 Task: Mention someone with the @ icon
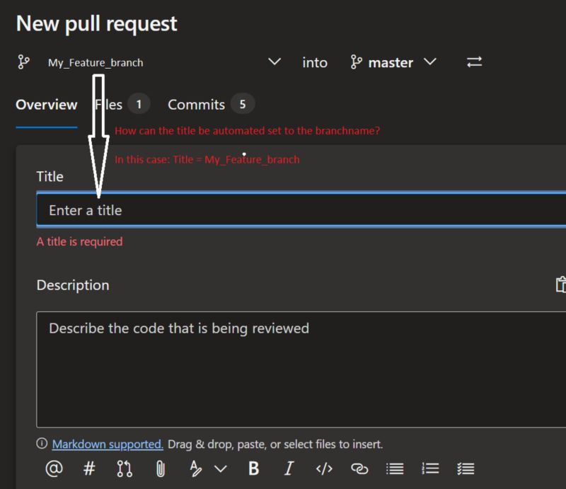(x=53, y=468)
